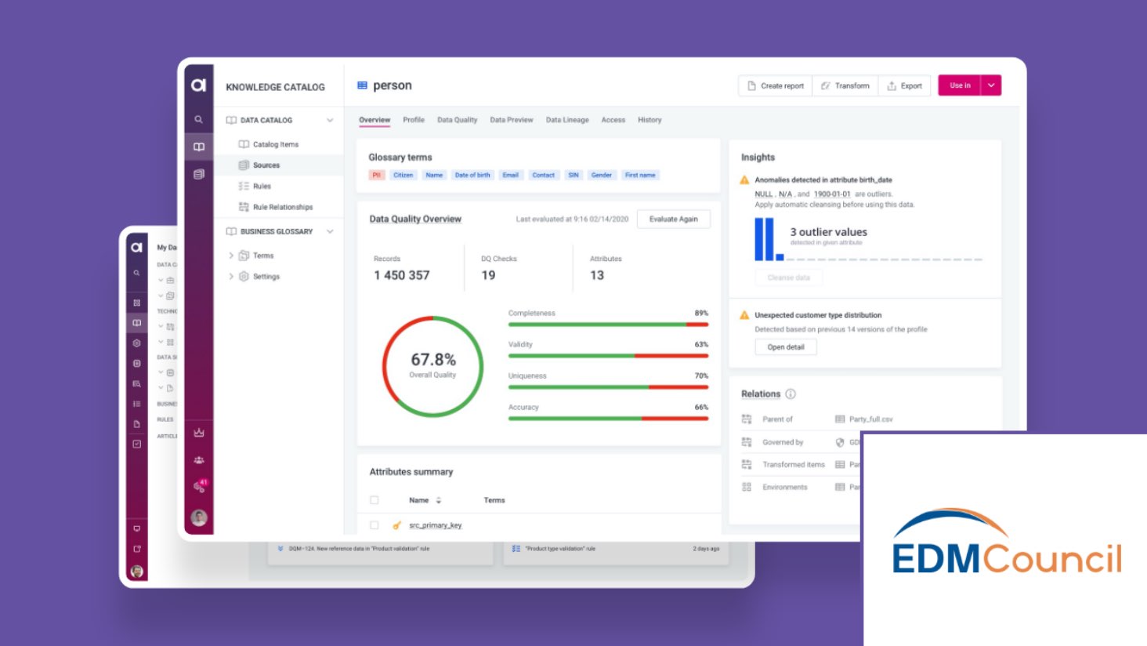The image size is (1147, 646).
Task: Click the Evaluate Again button
Action: (x=674, y=219)
